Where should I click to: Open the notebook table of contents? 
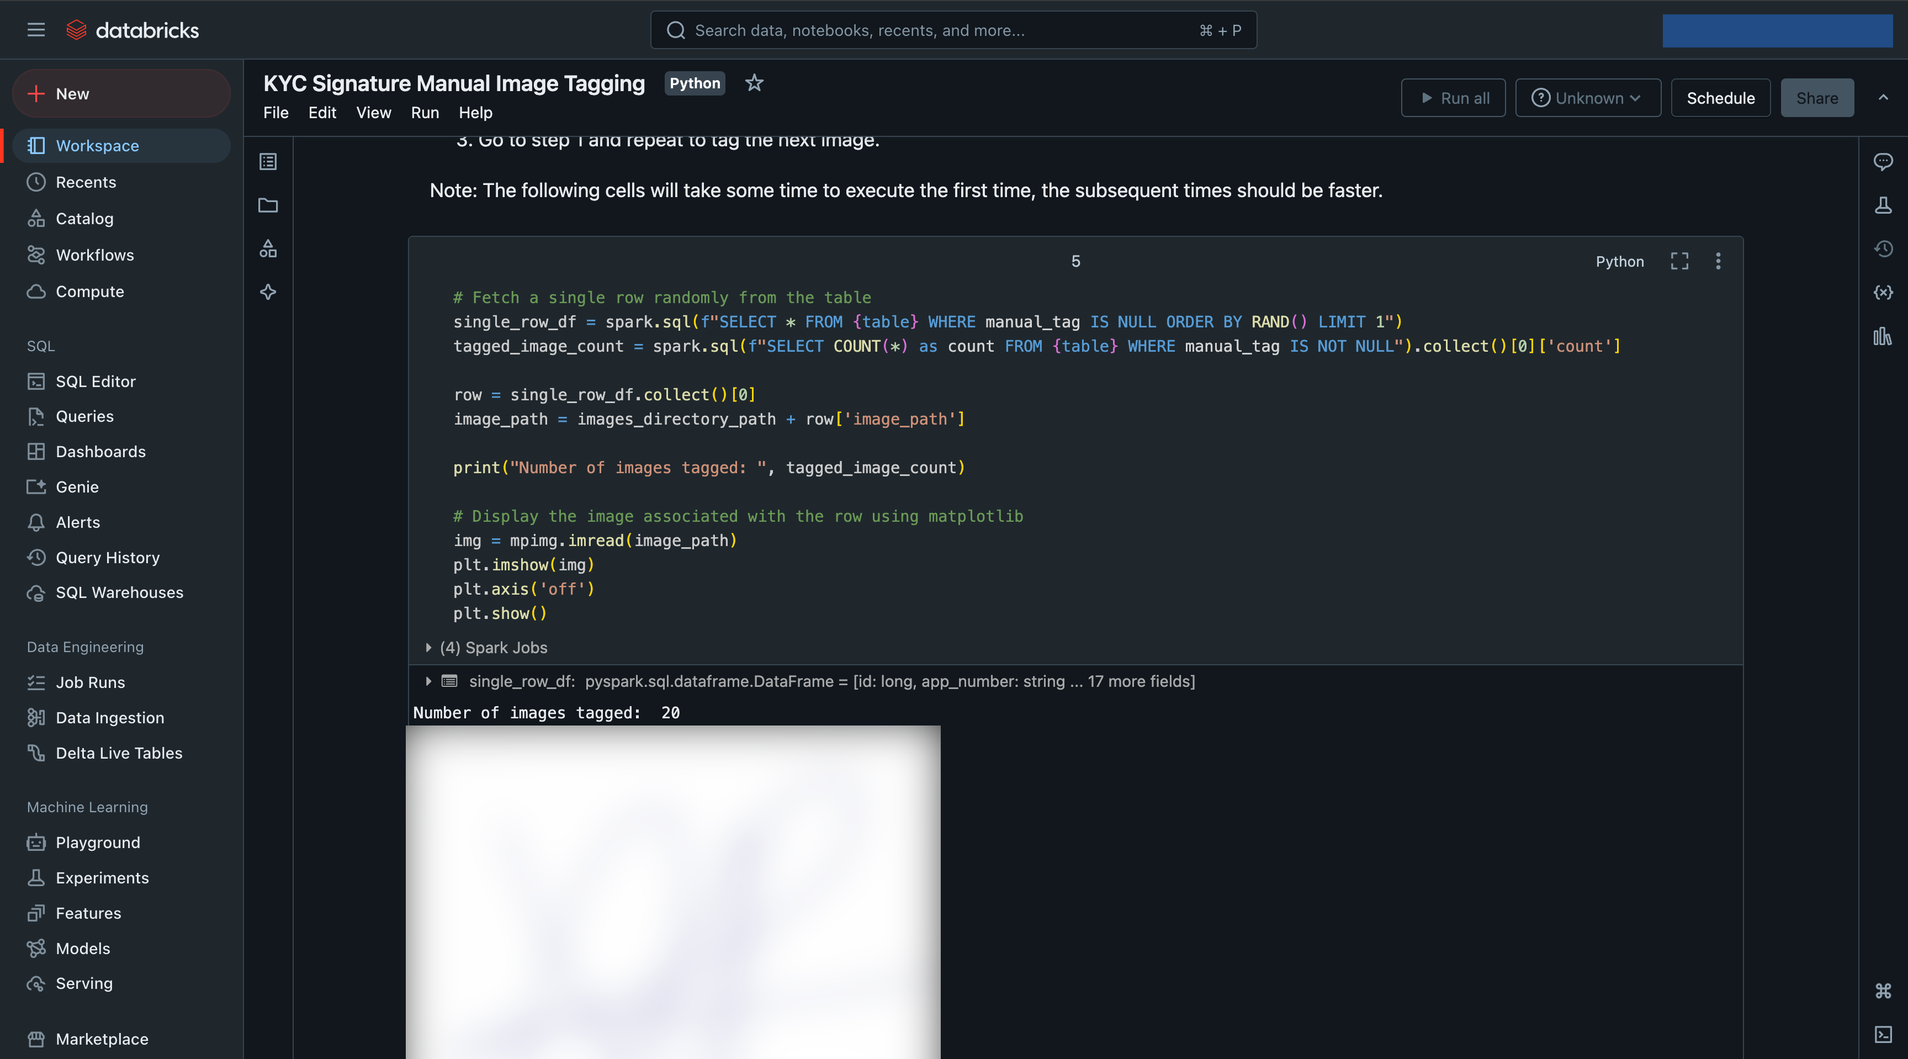tap(267, 161)
